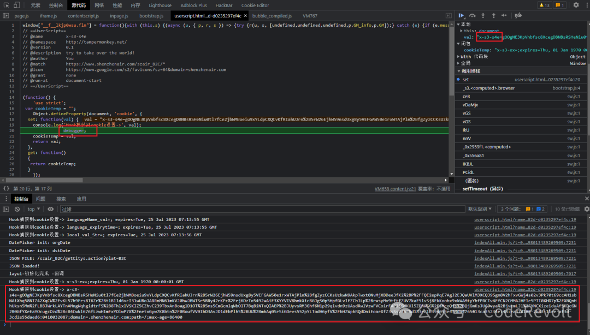Open the 搜索 drawer tab

coord(61,199)
